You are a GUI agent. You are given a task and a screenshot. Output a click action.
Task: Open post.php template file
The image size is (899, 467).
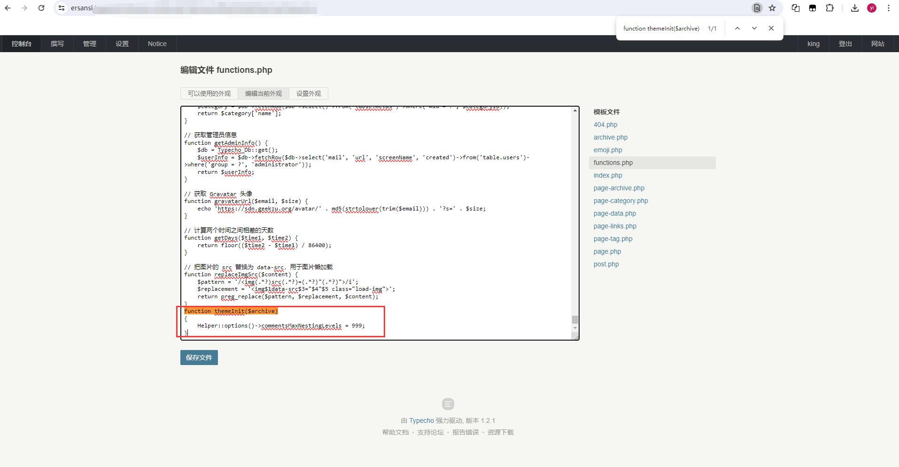(x=606, y=264)
